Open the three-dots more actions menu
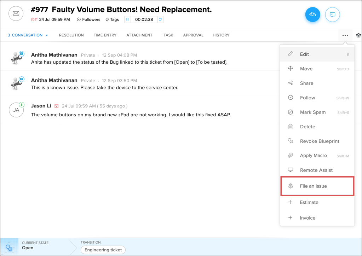362x256 pixels. [x=345, y=35]
